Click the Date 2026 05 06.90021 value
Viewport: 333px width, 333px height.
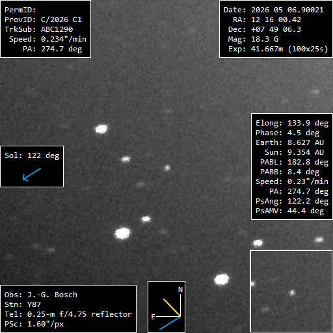tap(287, 10)
